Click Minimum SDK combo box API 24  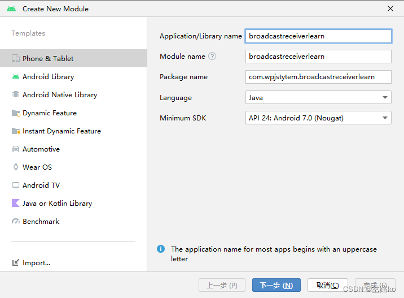point(318,118)
